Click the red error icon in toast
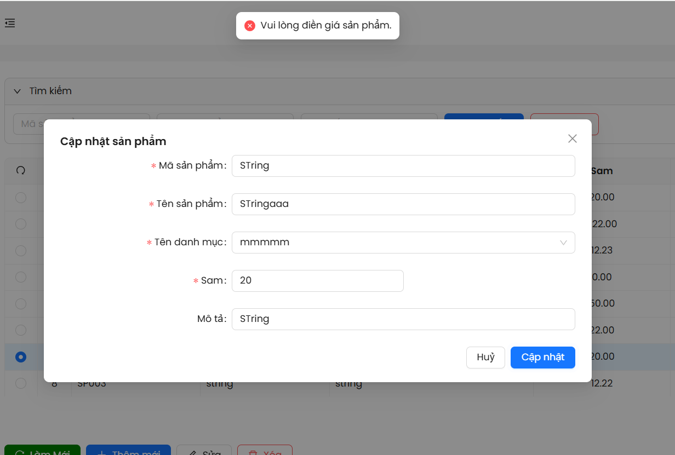Image resolution: width=675 pixels, height=455 pixels. 250,26
